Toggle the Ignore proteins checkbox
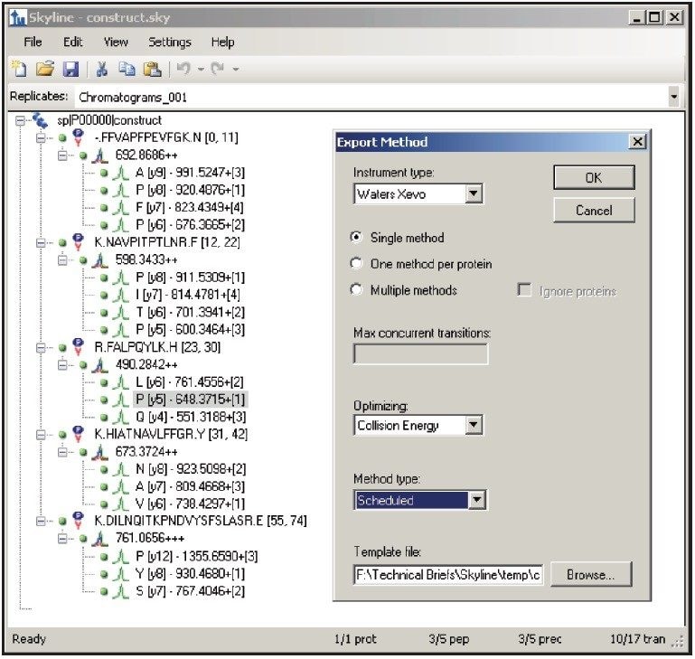Image resolution: width=695 pixels, height=659 pixels. pos(524,290)
